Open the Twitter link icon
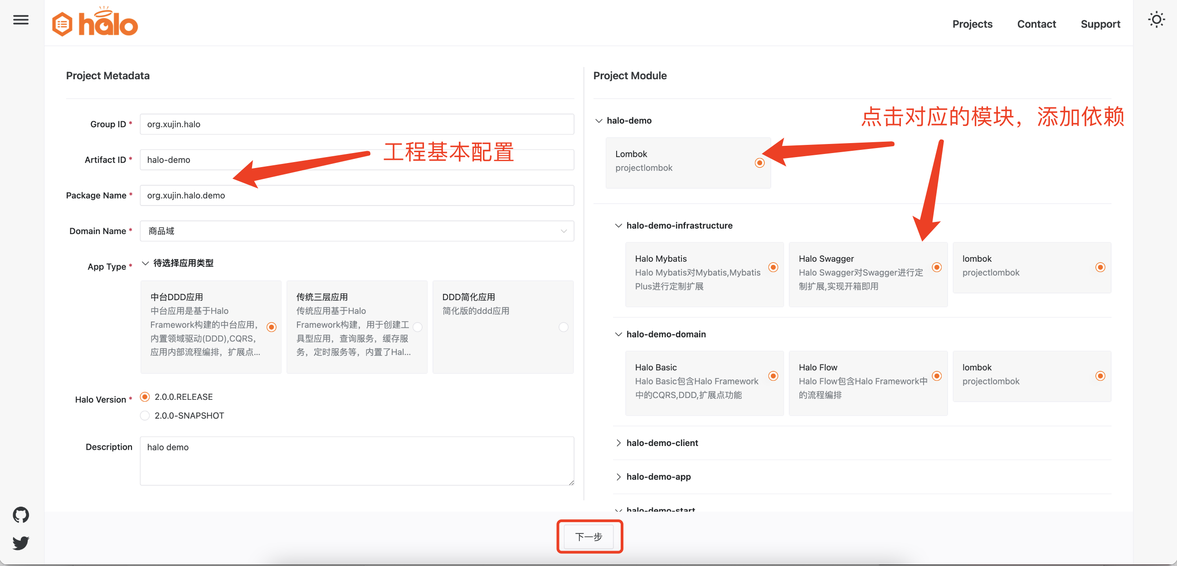Image resolution: width=1177 pixels, height=566 pixels. [x=20, y=543]
